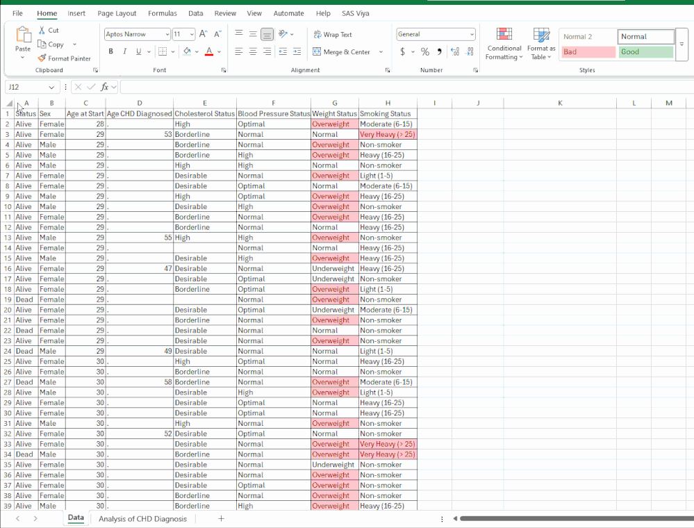The height and width of the screenshot is (528, 694).
Task: Click the Accounting dollar format icon
Action: click(402, 52)
